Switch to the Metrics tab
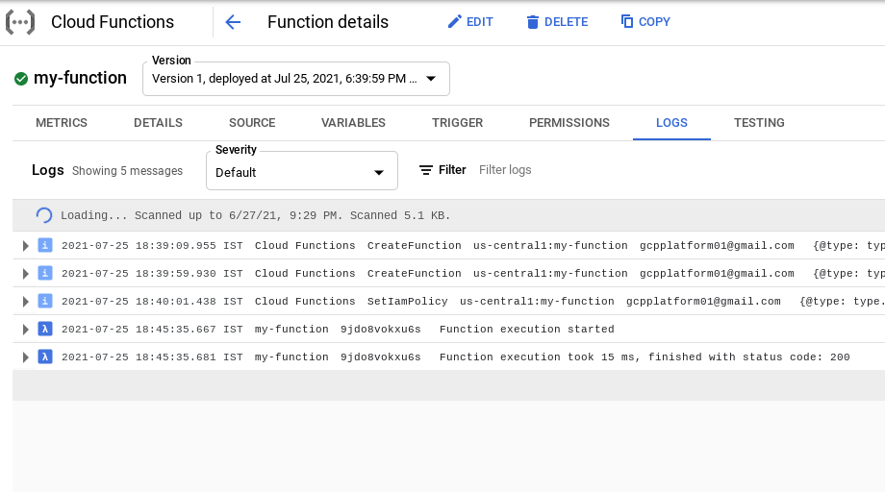Screen dimensions: 885x492 click(62, 123)
